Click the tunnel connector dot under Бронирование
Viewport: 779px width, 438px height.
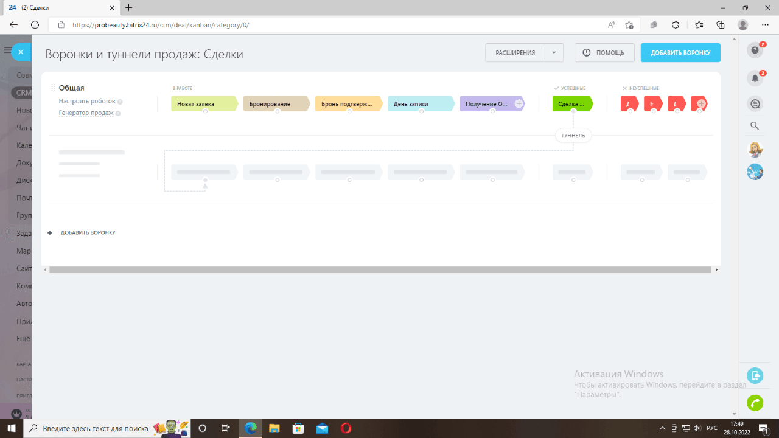pyautogui.click(x=278, y=112)
